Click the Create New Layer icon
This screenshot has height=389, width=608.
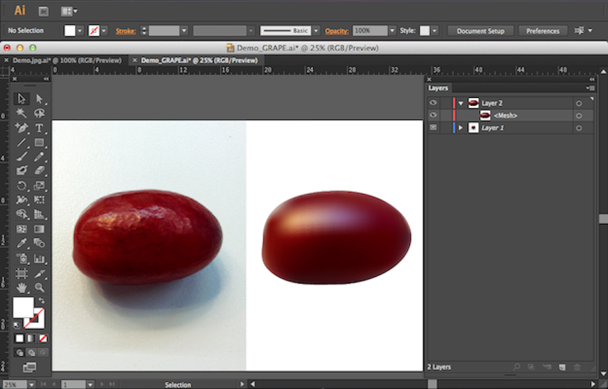click(x=562, y=367)
